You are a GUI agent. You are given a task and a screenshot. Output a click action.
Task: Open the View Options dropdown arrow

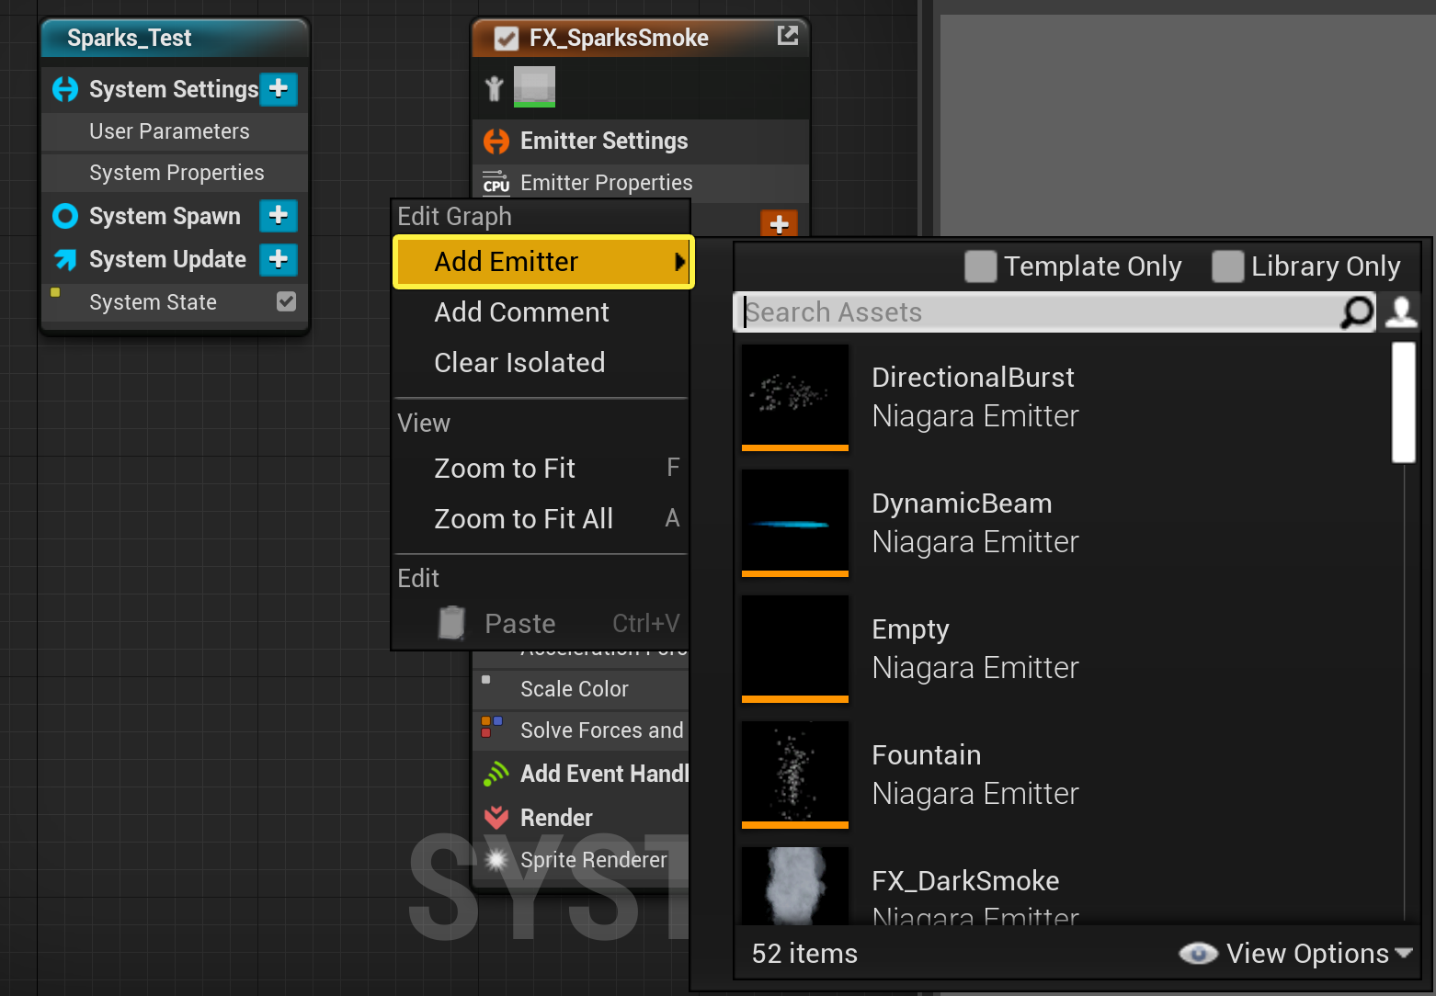(x=1403, y=953)
